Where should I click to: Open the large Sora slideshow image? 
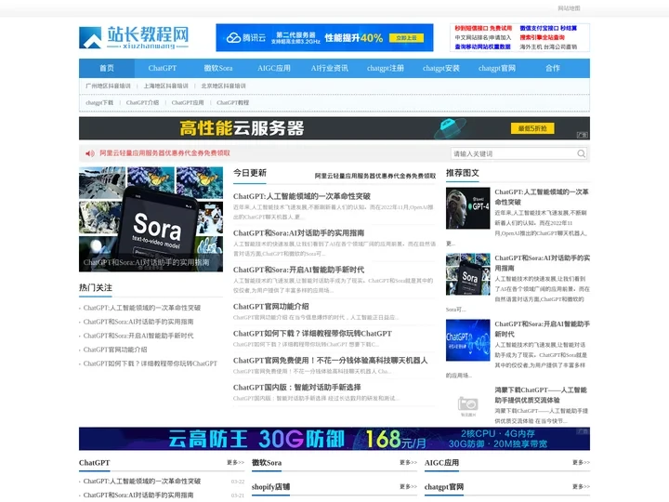151,219
